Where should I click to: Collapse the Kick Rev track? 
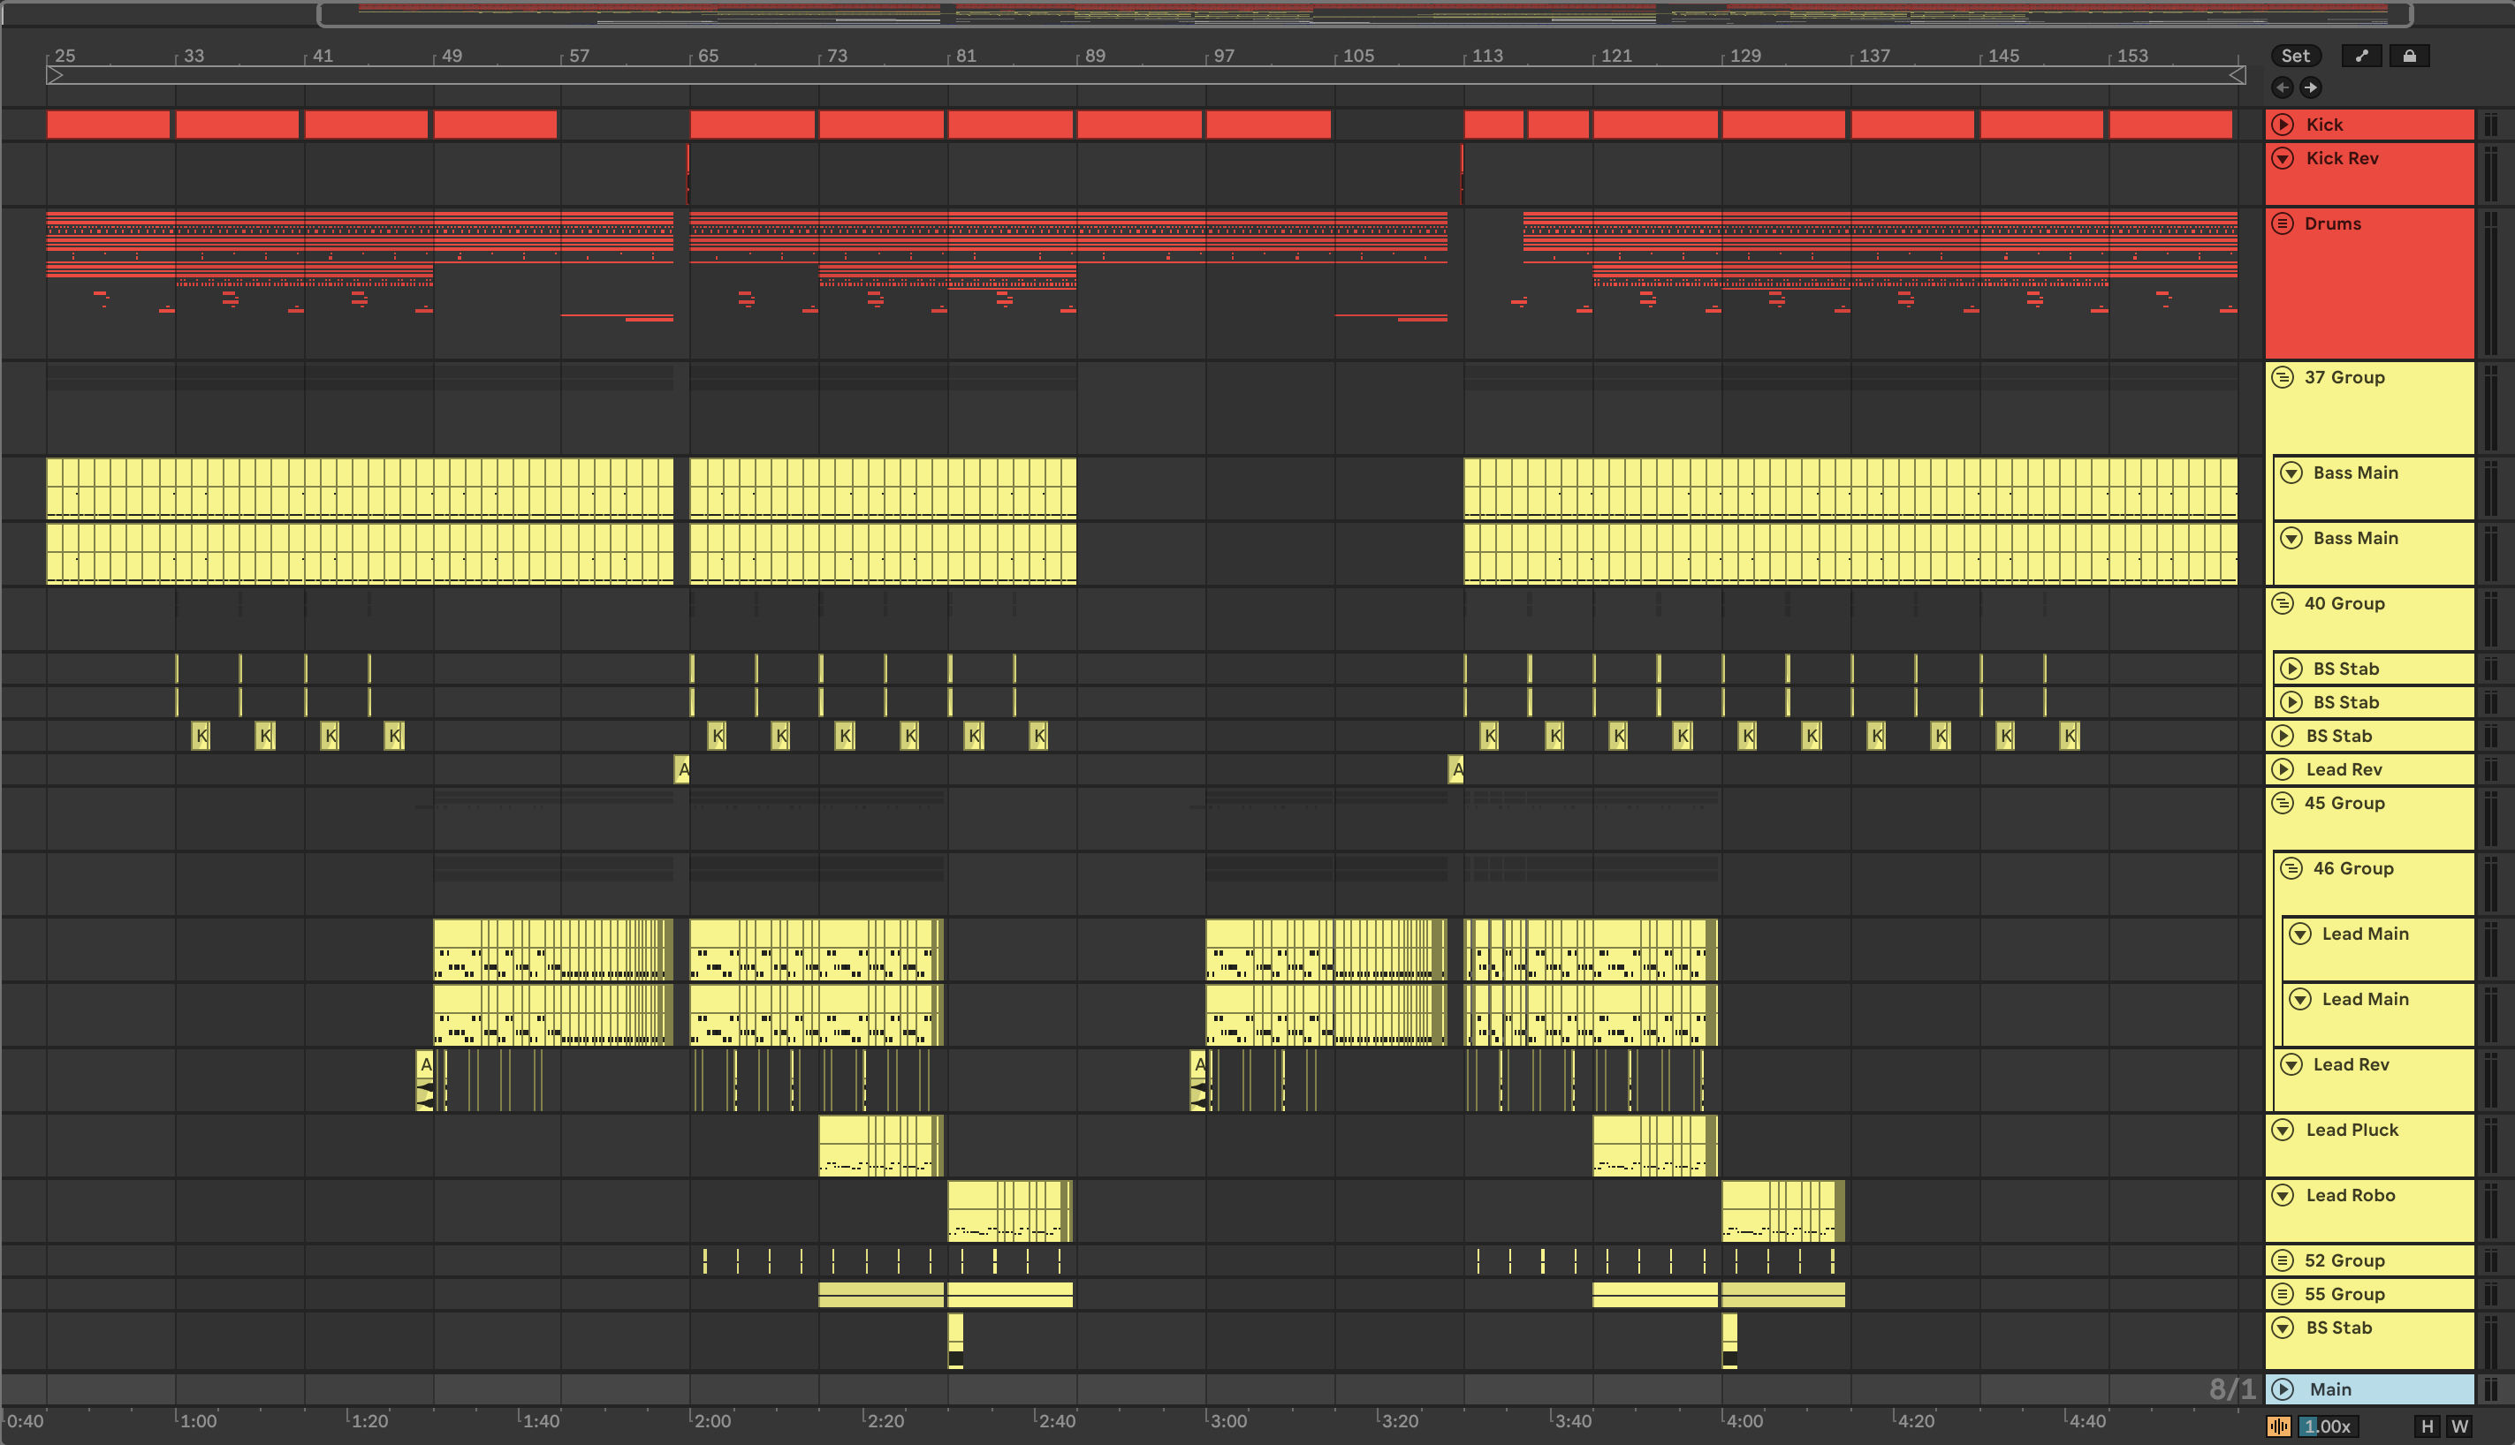[2283, 158]
